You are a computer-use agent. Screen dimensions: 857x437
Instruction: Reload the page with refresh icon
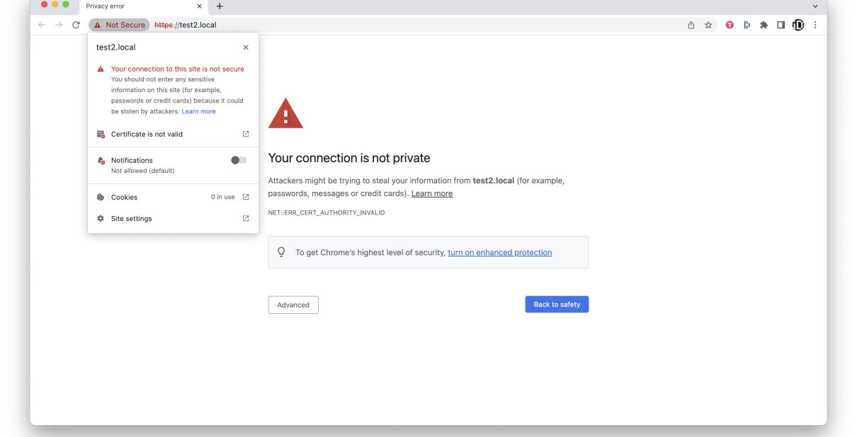coord(76,25)
